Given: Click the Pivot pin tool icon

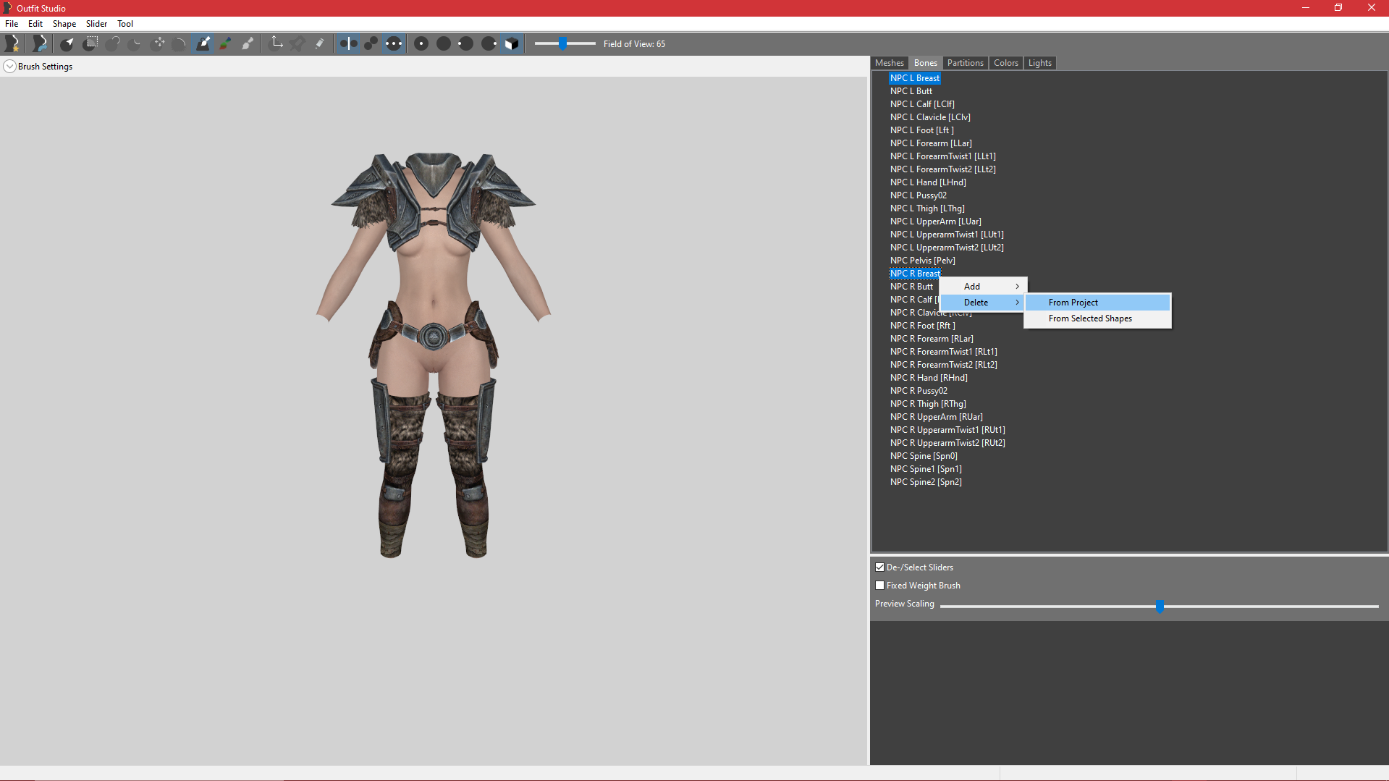Looking at the screenshot, I should (297, 43).
